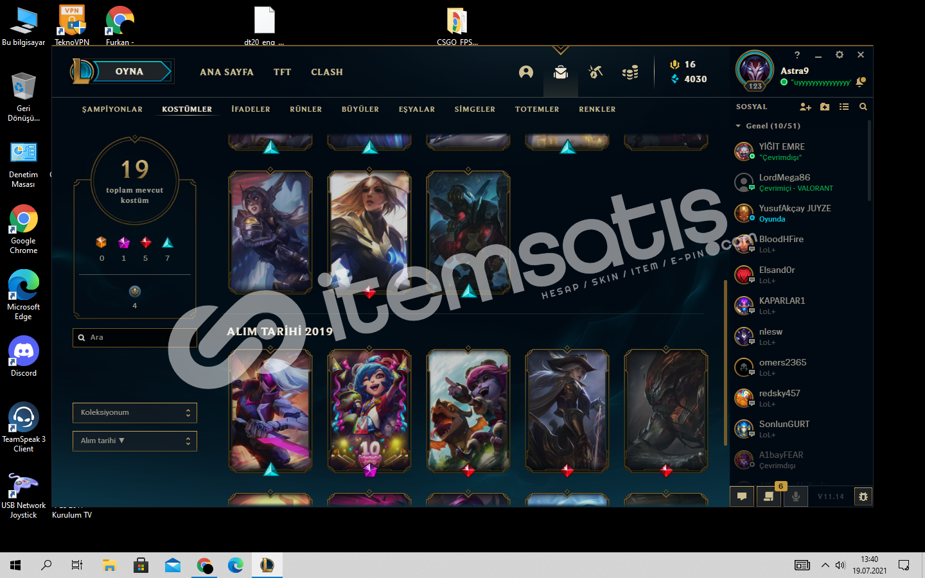Open missions icon with badge 6
This screenshot has width=925, height=578.
(x=768, y=496)
